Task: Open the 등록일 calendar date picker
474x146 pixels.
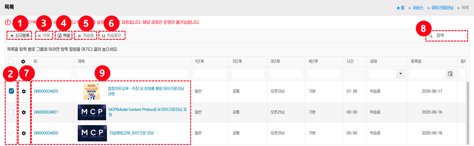Action: pyautogui.click(x=450, y=74)
